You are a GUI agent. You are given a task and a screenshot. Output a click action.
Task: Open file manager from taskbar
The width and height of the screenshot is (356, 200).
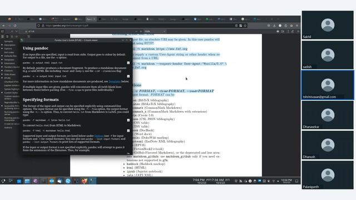[27, 181]
